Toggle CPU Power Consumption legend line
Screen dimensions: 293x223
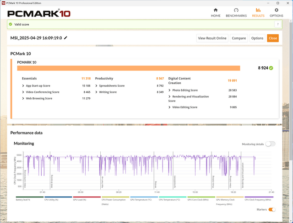[x=115, y=197]
